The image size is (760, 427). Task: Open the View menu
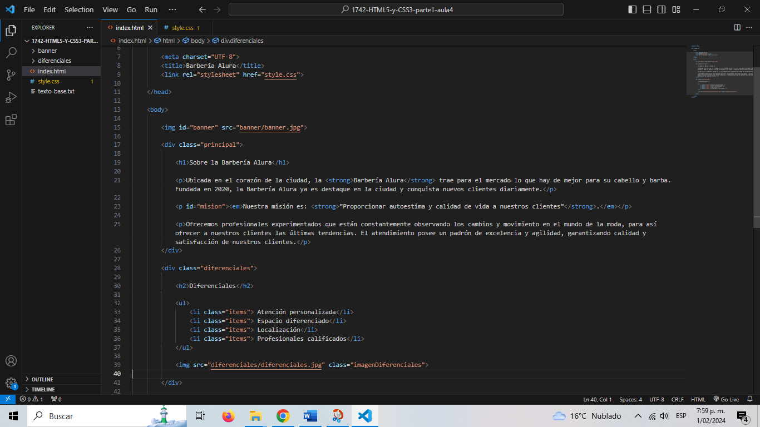click(110, 9)
